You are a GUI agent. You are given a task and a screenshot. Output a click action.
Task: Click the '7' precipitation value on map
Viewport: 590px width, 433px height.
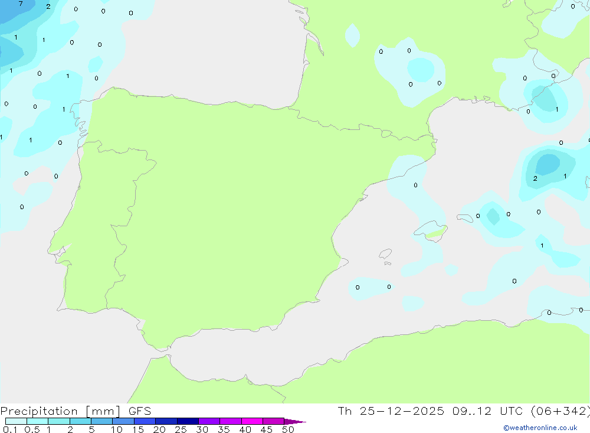[21, 4]
